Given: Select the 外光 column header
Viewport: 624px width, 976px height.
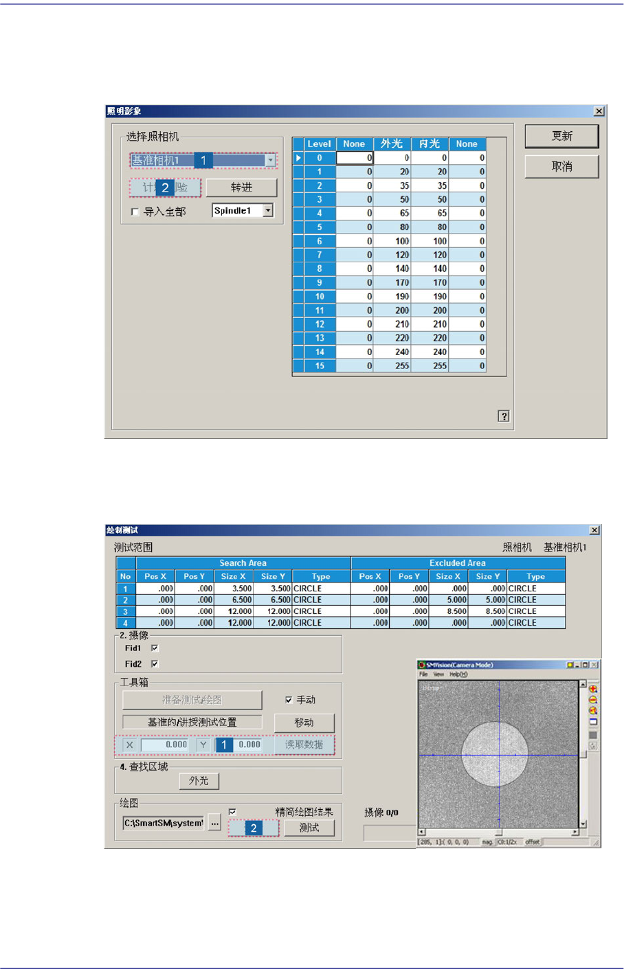Looking at the screenshot, I should tap(392, 144).
